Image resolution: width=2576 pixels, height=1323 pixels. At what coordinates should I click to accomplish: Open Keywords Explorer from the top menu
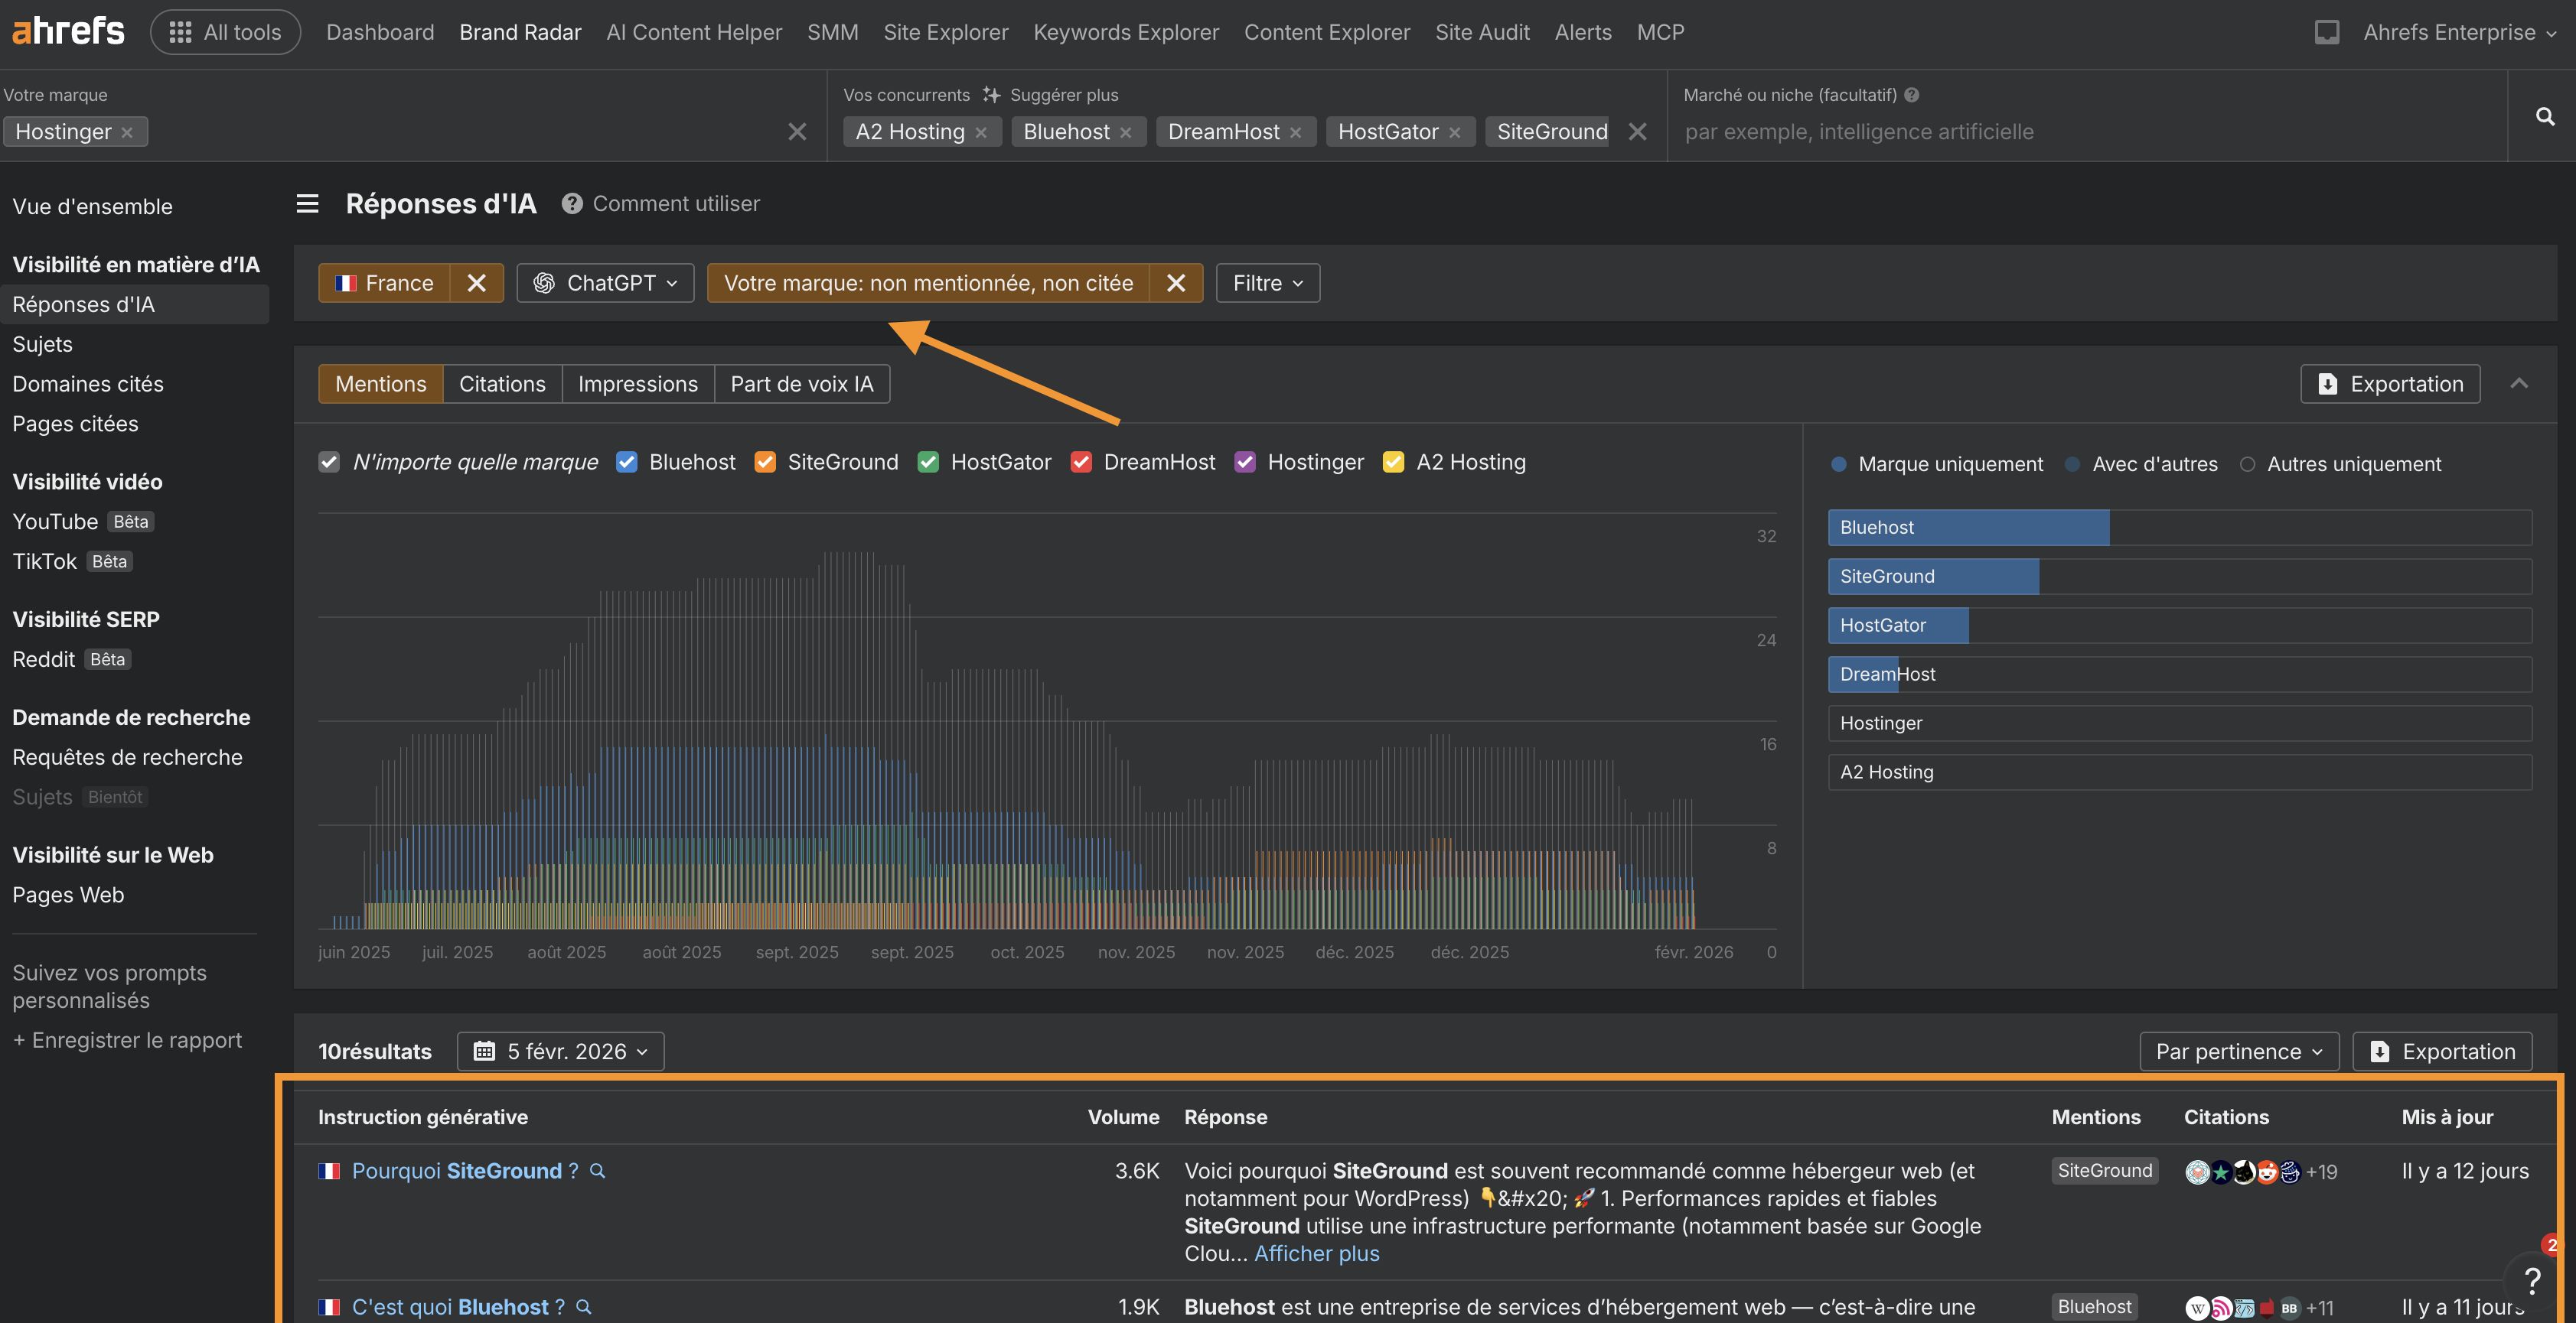[x=1125, y=31]
